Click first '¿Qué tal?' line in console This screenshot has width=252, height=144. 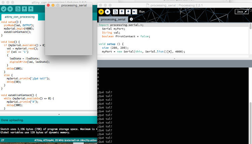pos(104,92)
